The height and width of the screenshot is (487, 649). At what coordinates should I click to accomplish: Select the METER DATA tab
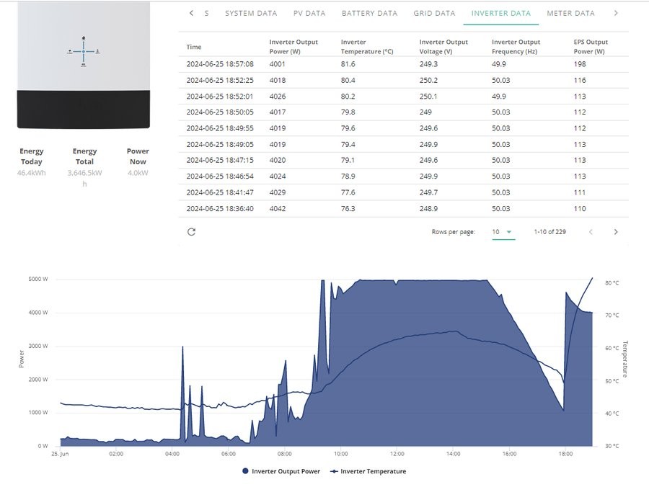click(x=570, y=13)
